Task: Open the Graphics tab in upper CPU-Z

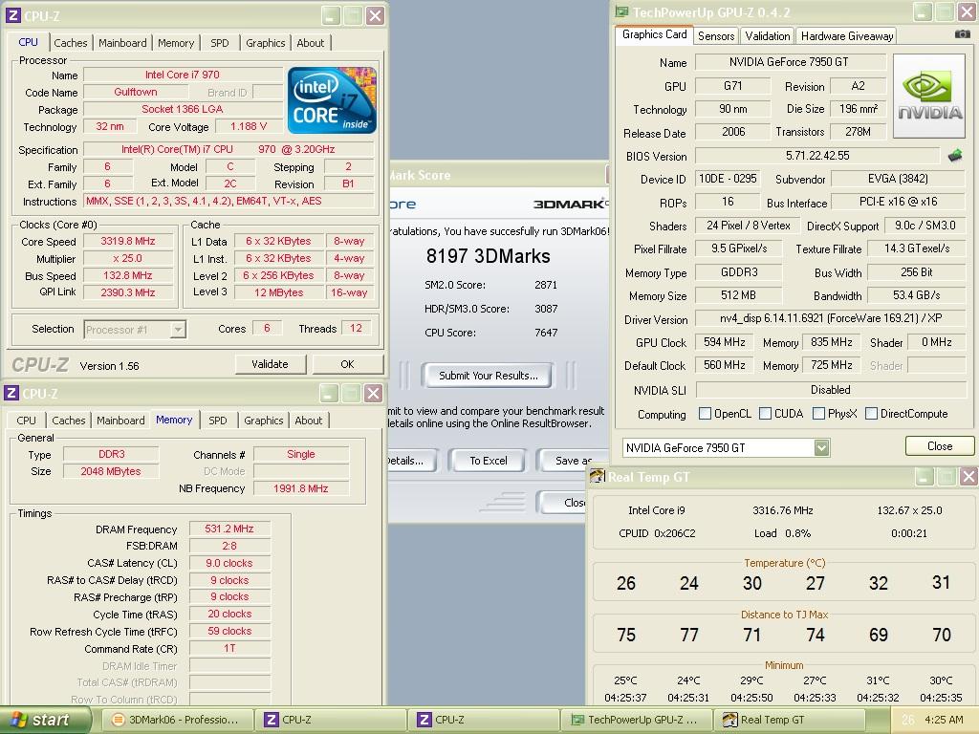Action: [x=266, y=43]
